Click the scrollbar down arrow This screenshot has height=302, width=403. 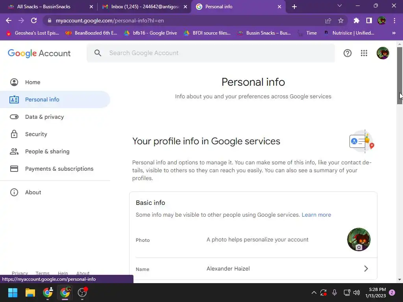point(399,280)
